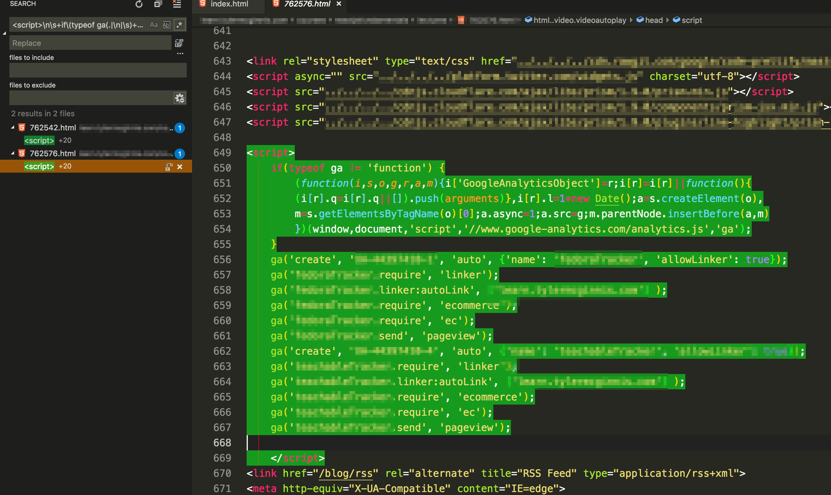This screenshot has width=831, height=495.
Task: Enable match whole word searching
Action: click(x=166, y=24)
